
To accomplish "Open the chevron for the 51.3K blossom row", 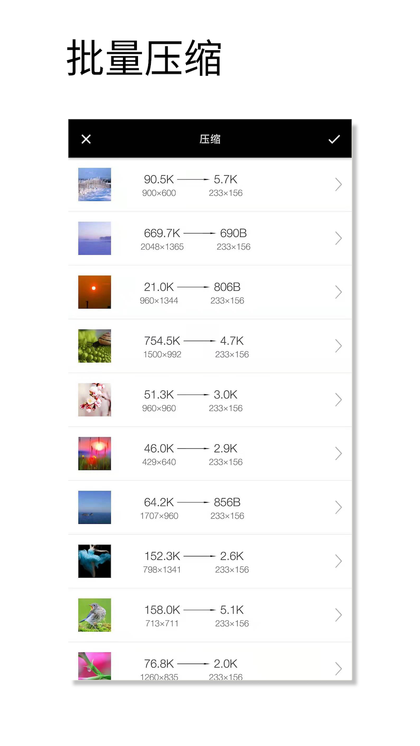I will pos(338,400).
